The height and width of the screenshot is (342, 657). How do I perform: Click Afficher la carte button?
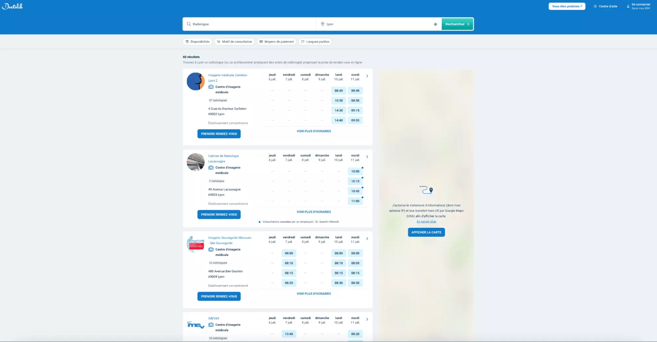pos(426,232)
